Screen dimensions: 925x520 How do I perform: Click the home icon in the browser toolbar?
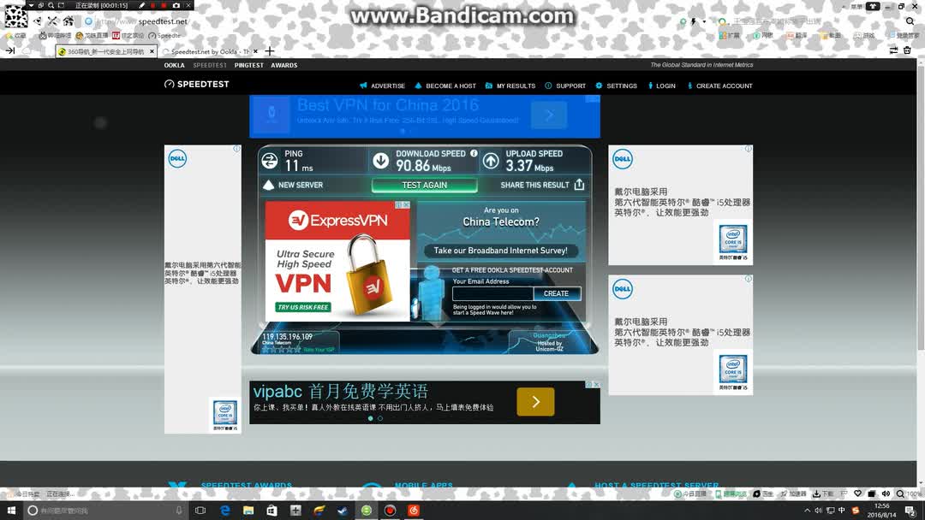coord(69,21)
